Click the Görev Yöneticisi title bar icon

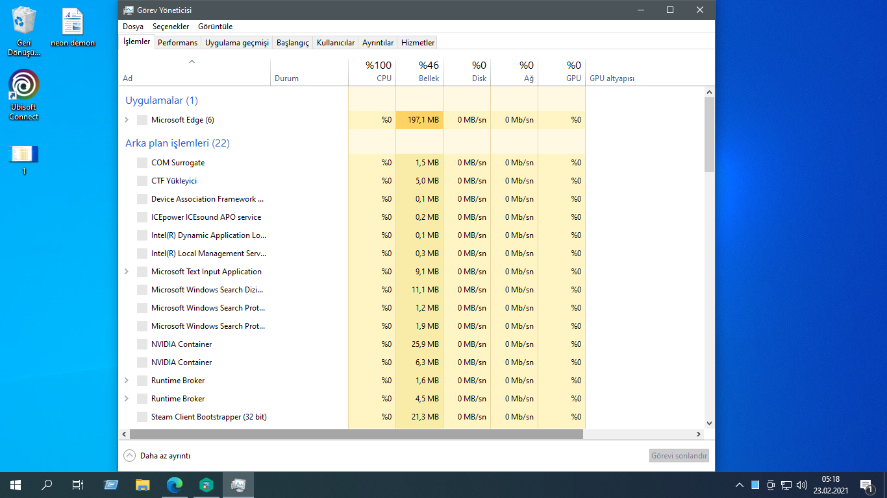point(129,10)
